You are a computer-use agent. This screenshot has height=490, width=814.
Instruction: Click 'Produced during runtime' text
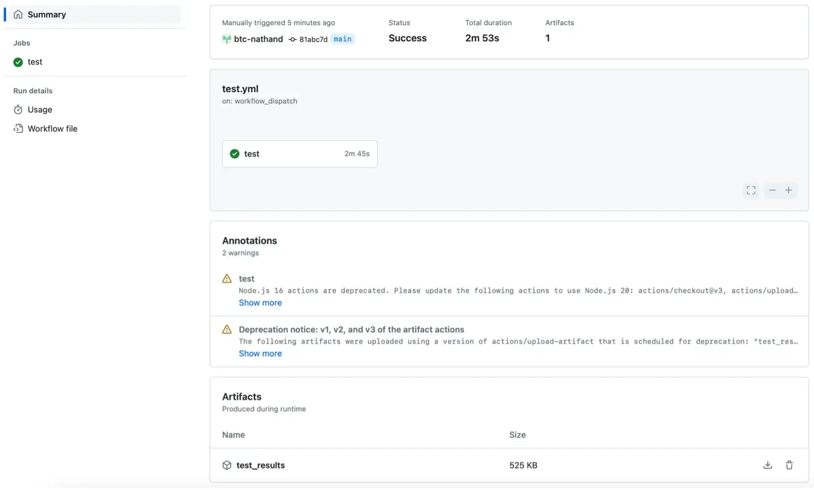click(x=264, y=409)
